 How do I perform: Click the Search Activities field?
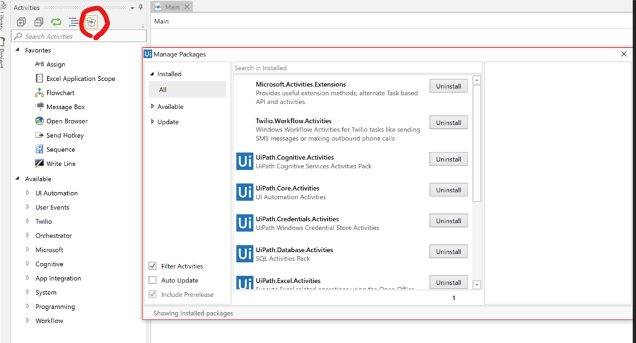79,36
